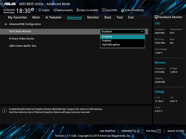
Task: Click the Advanced\NB Configuration breadcrumb text
Action: coord(25,24)
